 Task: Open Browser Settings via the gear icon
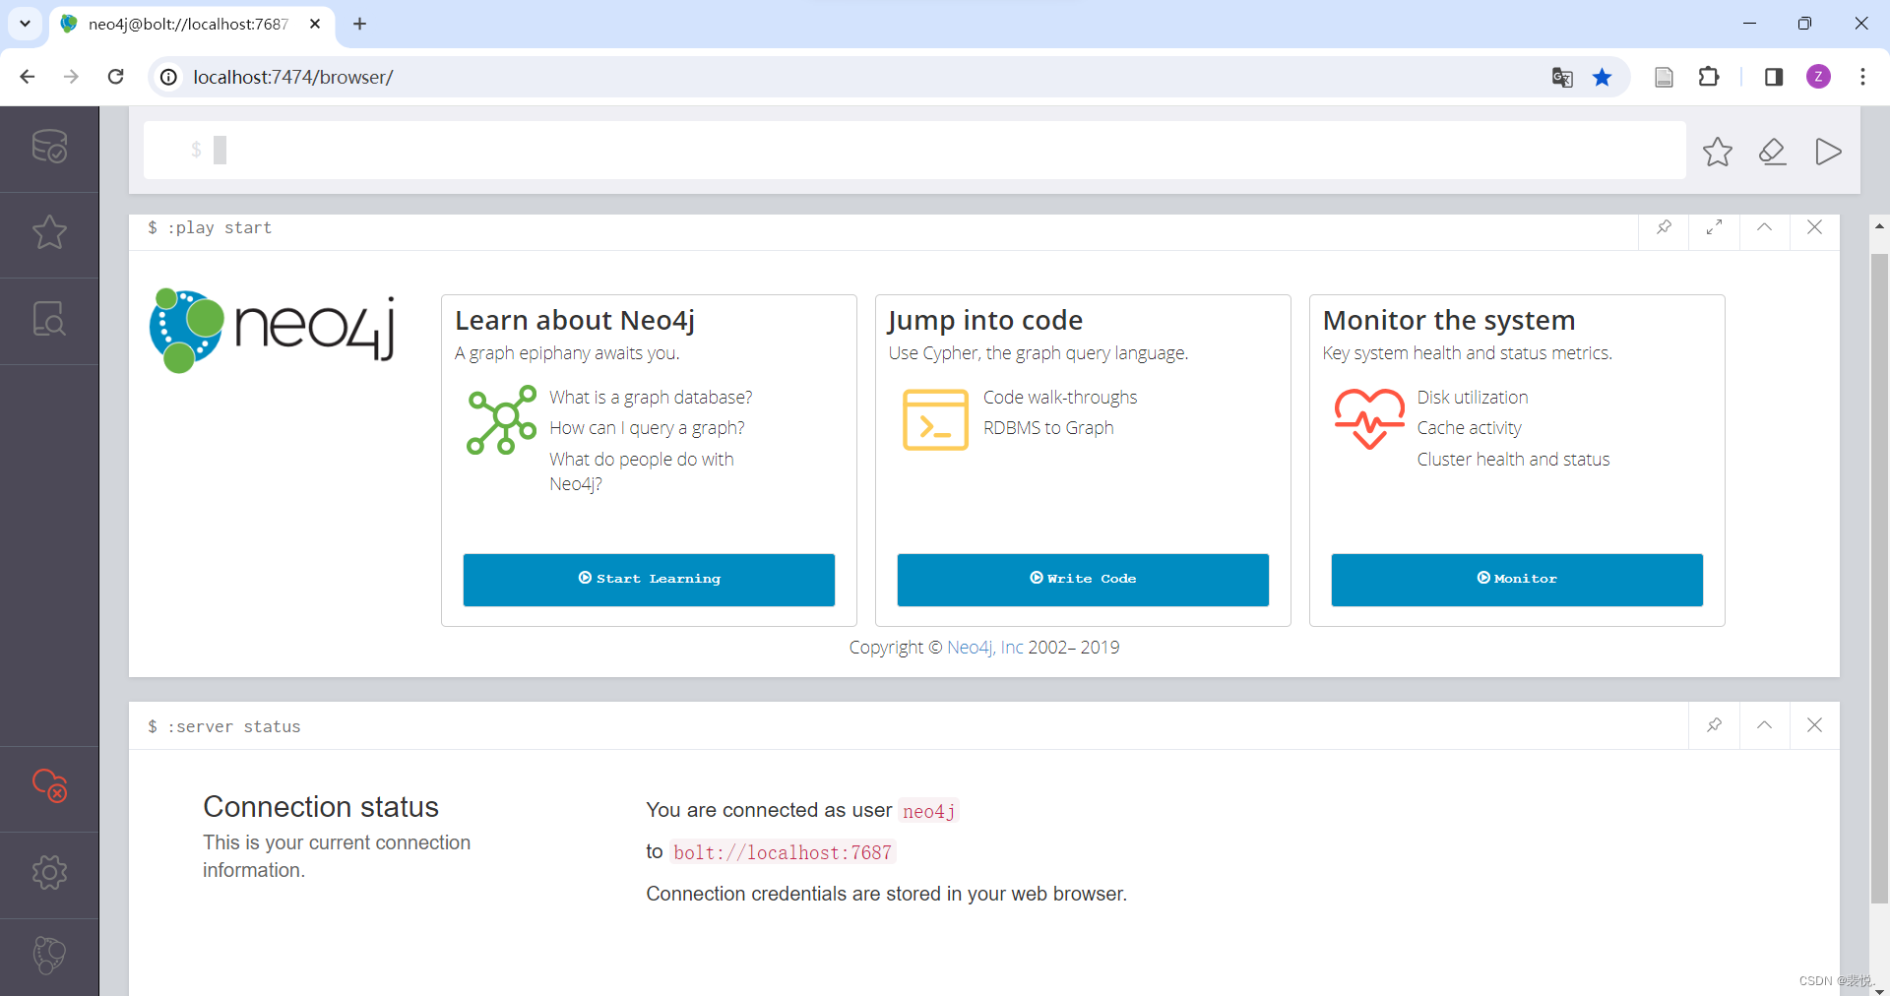(x=49, y=872)
